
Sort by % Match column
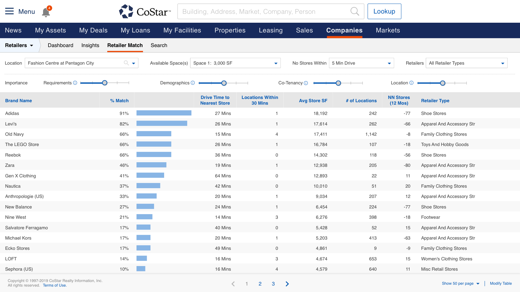[x=119, y=101]
